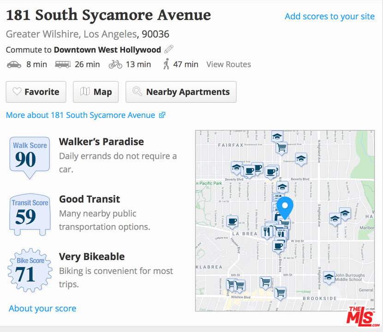Open More about 181 South Sycamore Avenue
383x332 pixels.
click(80, 115)
